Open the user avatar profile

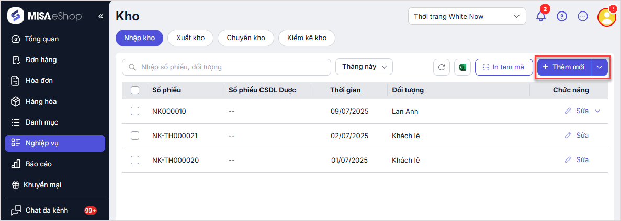607,17
